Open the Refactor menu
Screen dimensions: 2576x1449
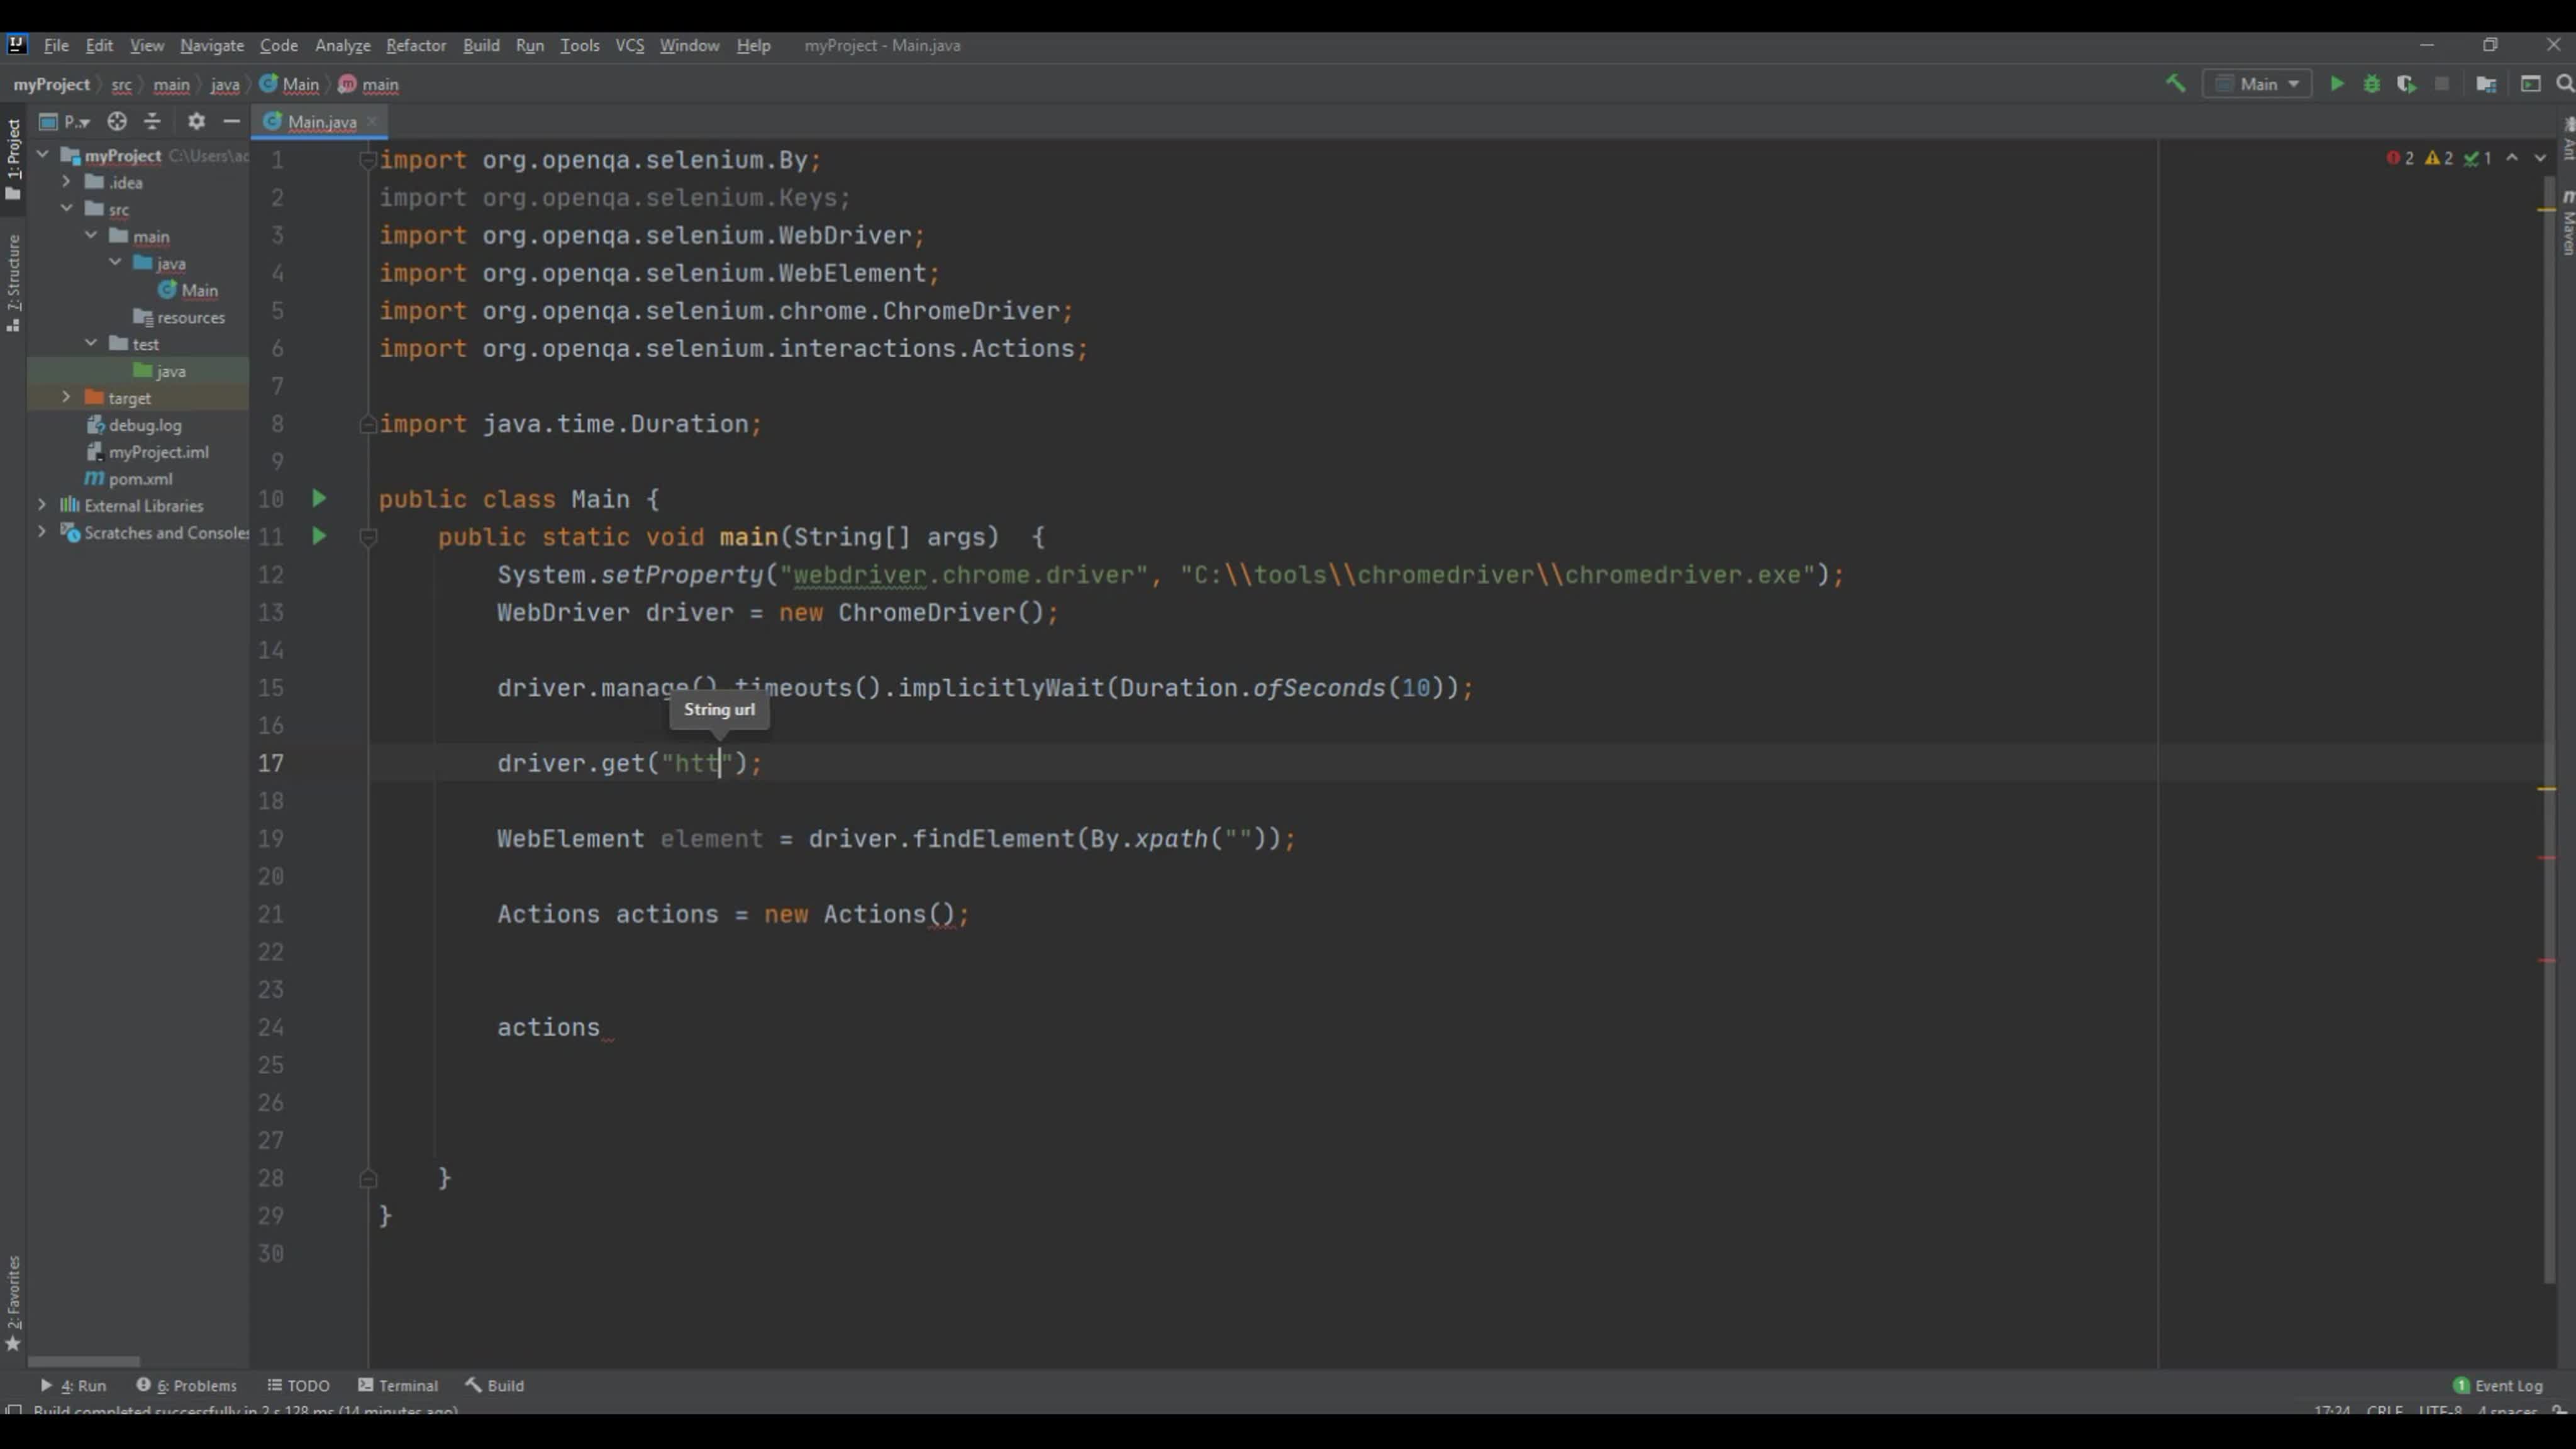tap(416, 45)
